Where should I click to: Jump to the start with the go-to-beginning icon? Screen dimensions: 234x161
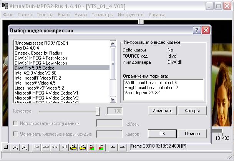(x=37, y=148)
